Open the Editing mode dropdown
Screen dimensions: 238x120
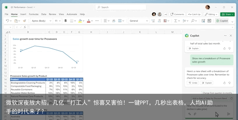tap(211, 14)
